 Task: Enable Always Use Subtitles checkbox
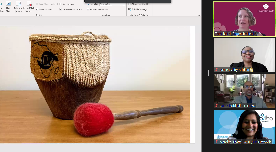click(130, 4)
